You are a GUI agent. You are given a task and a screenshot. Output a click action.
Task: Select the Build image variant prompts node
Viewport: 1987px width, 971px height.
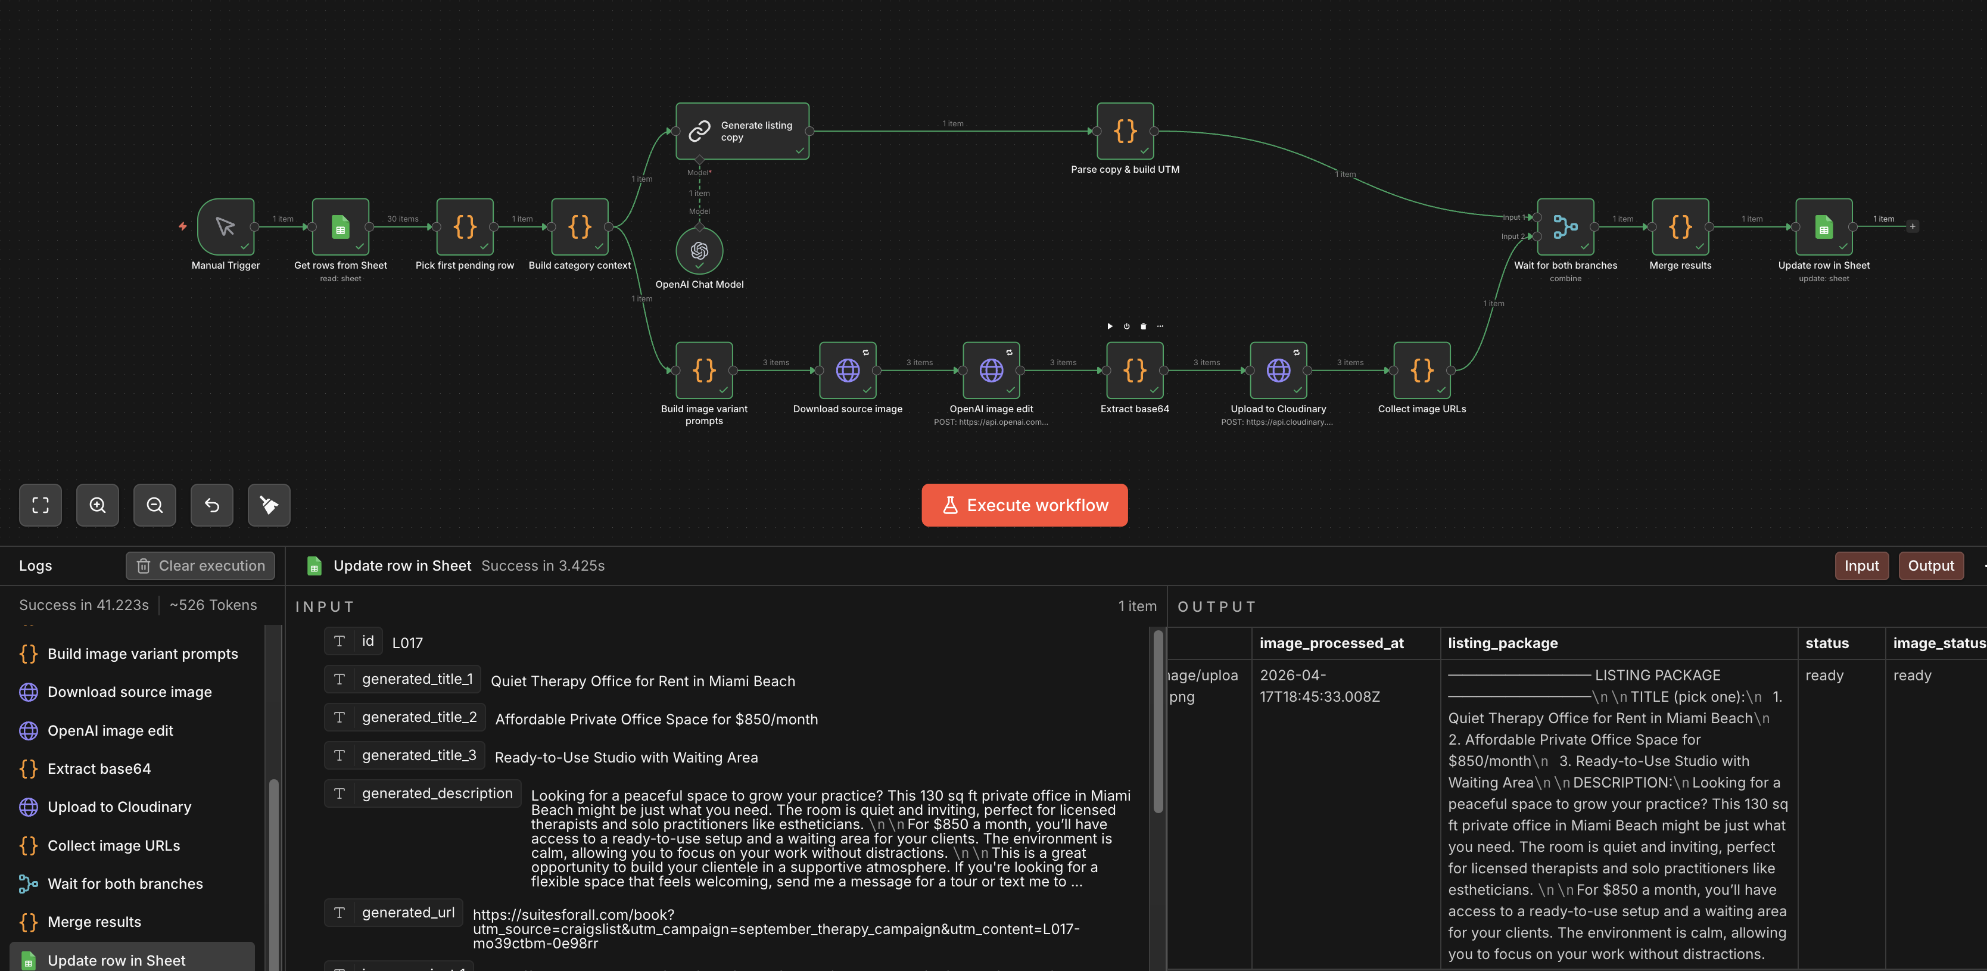coord(703,370)
